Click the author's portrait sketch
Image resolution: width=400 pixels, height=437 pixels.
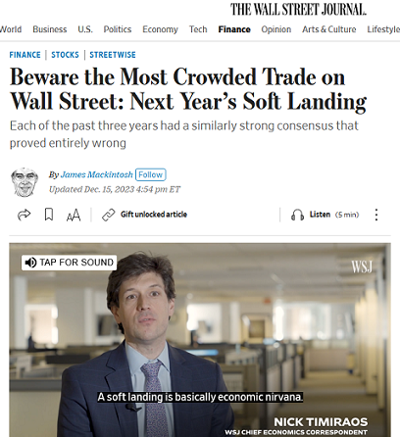pyautogui.click(x=25, y=182)
